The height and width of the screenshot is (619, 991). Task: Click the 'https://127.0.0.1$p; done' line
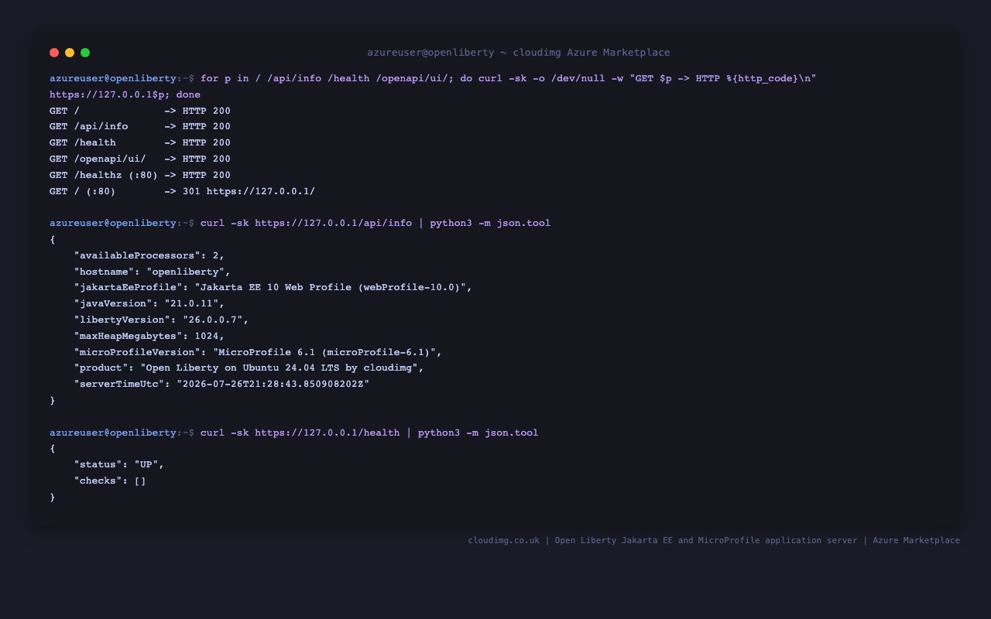pos(125,94)
